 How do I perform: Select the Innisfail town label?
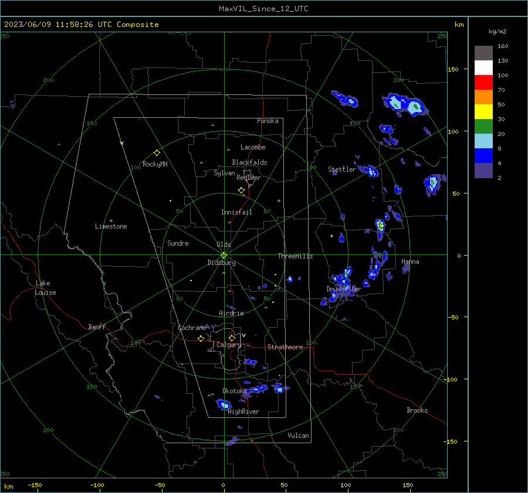pyautogui.click(x=236, y=212)
